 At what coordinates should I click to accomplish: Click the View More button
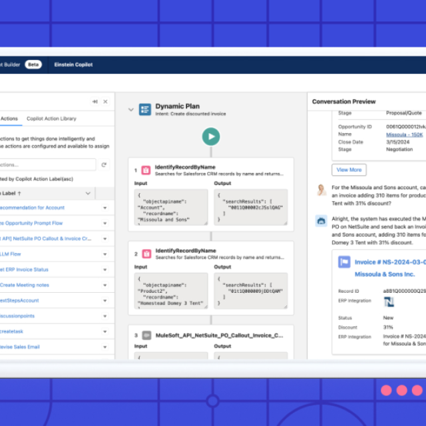click(x=349, y=170)
